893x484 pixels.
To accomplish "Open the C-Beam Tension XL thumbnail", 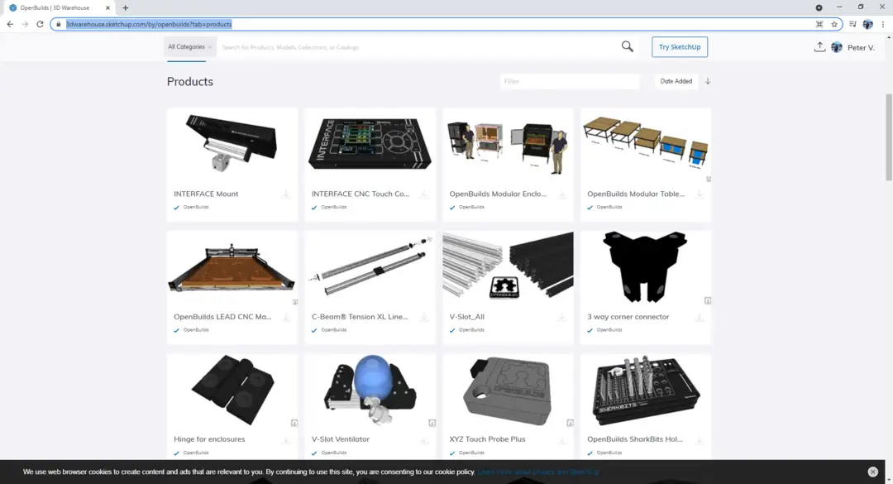I will (370, 266).
